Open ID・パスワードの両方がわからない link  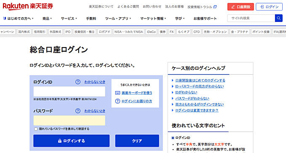[199, 87]
